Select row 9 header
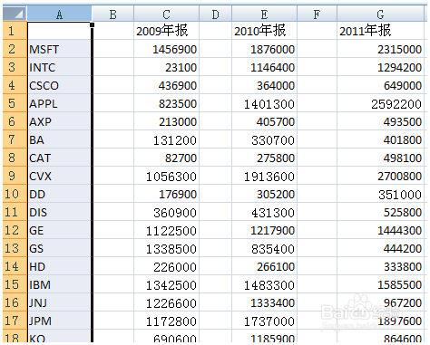 [15, 176]
